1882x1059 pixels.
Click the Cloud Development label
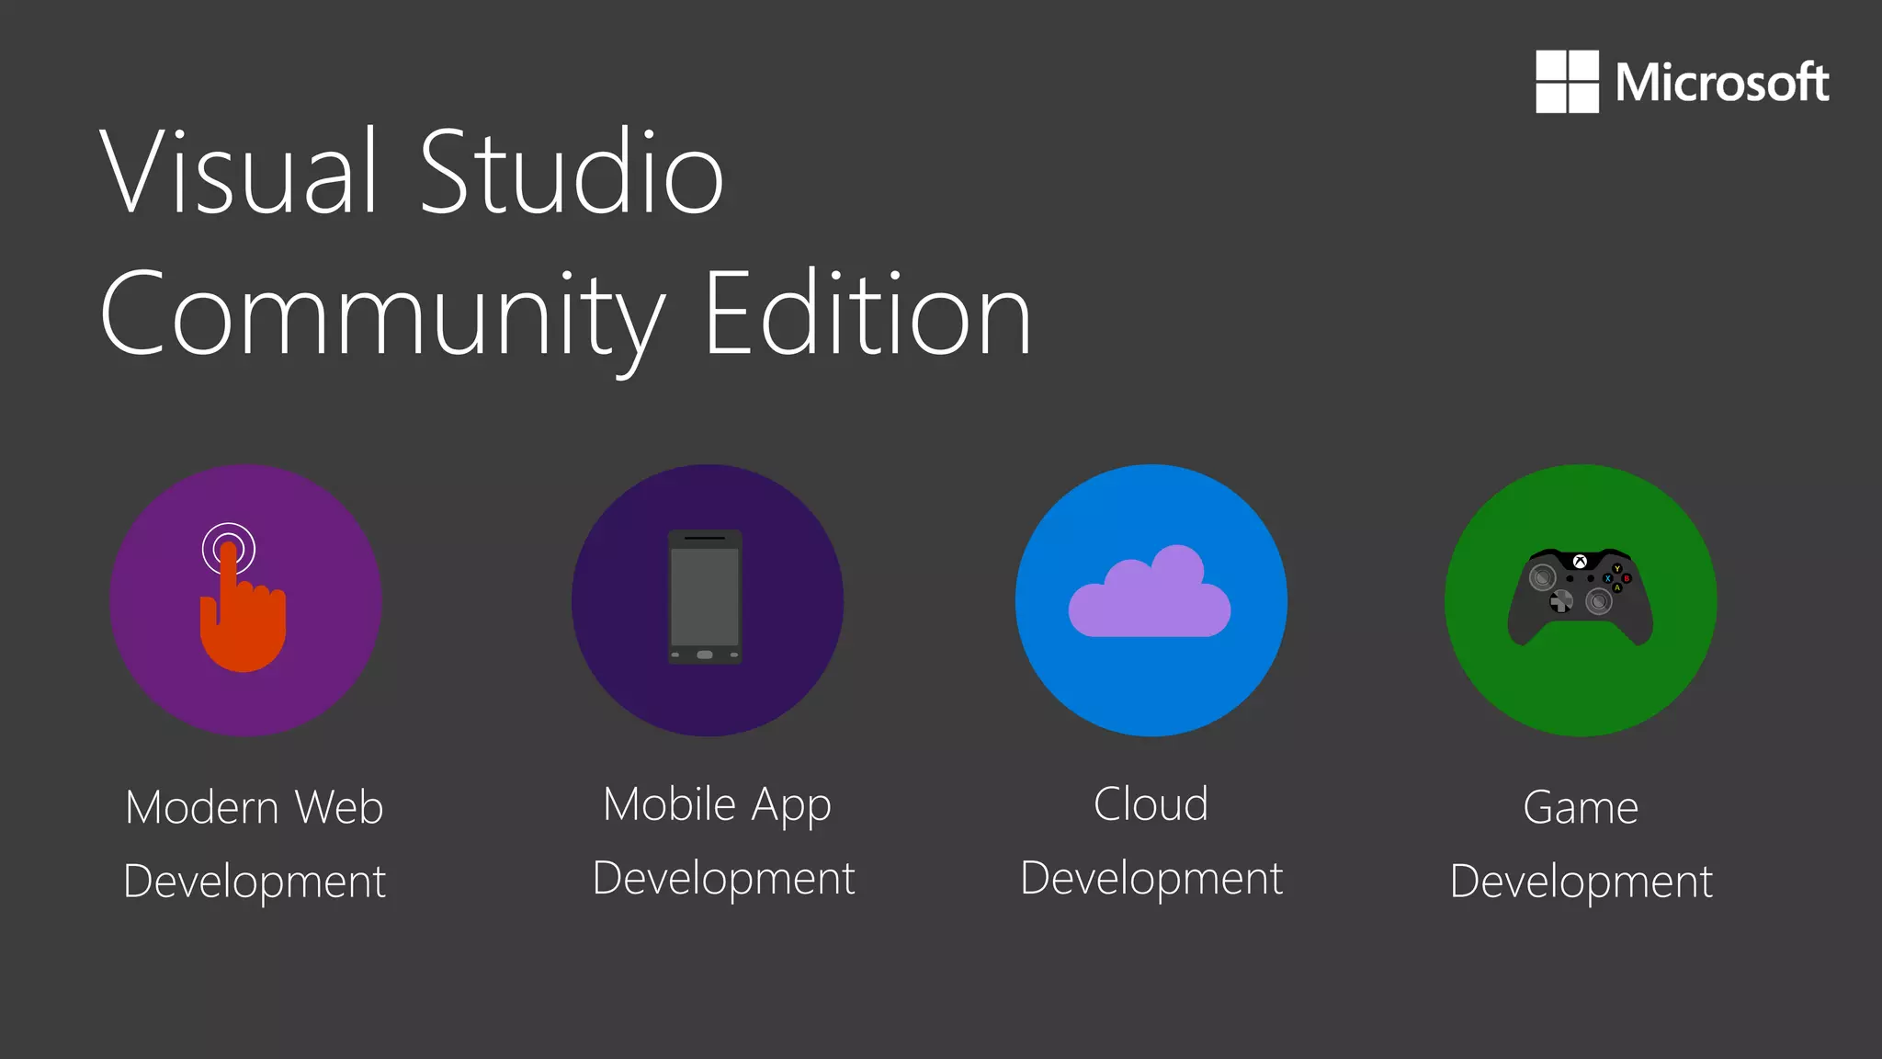click(x=1151, y=841)
